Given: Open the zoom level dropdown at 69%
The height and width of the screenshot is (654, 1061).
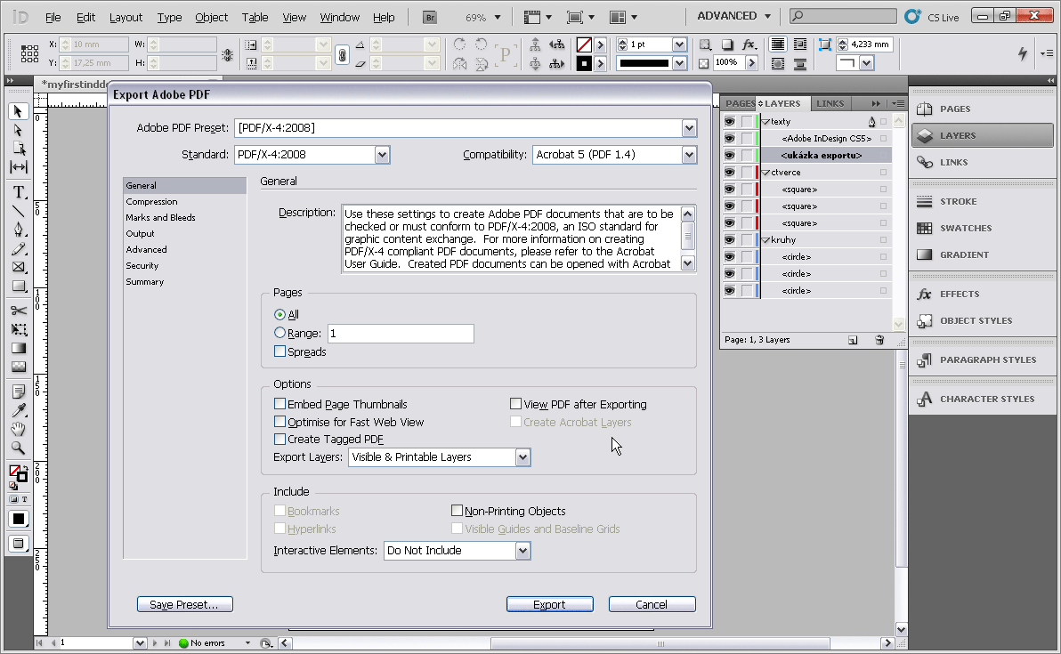Looking at the screenshot, I should click(498, 18).
